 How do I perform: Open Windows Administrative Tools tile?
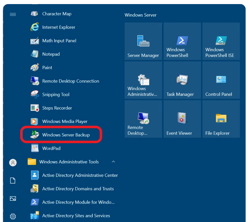click(x=143, y=80)
